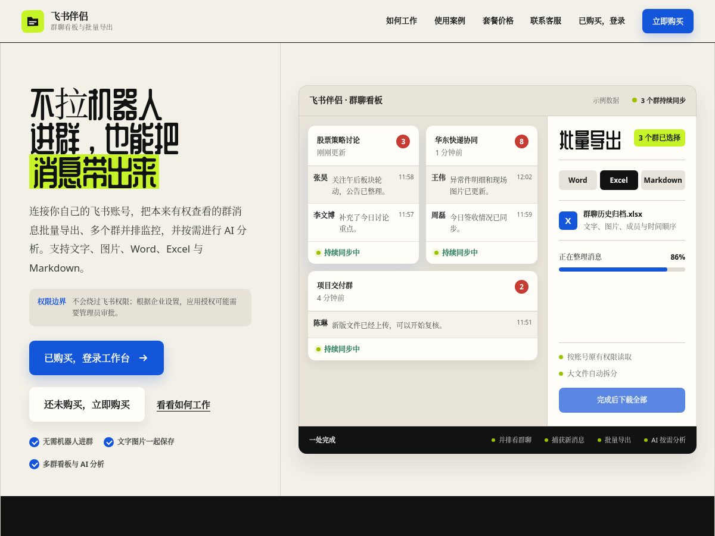This screenshot has width=715, height=536.
Task: Click the 86% export progress bar
Action: [x=622, y=269]
